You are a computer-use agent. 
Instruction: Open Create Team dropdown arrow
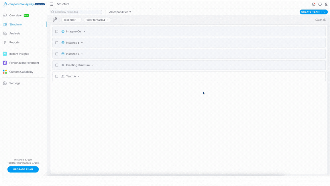click(x=325, y=12)
